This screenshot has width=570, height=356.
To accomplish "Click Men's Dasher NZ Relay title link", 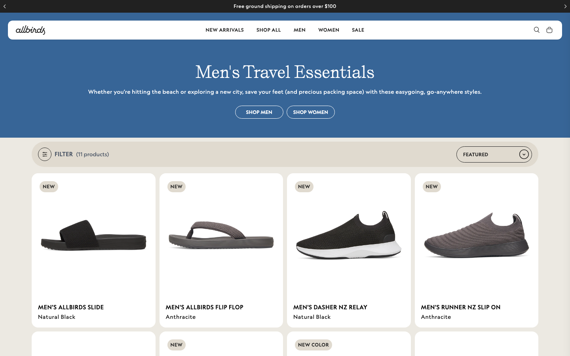I will (x=330, y=307).
